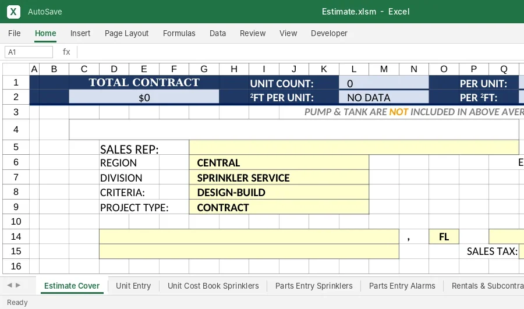Select column O header
The width and height of the screenshot is (524, 309).
point(444,69)
